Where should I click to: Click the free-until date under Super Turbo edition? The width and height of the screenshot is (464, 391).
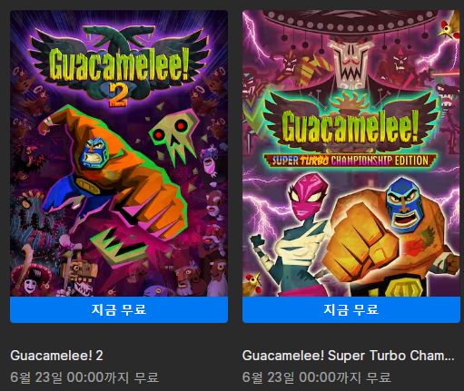click(x=317, y=377)
